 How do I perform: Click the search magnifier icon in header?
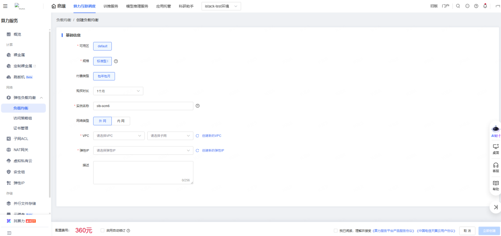[458, 6]
